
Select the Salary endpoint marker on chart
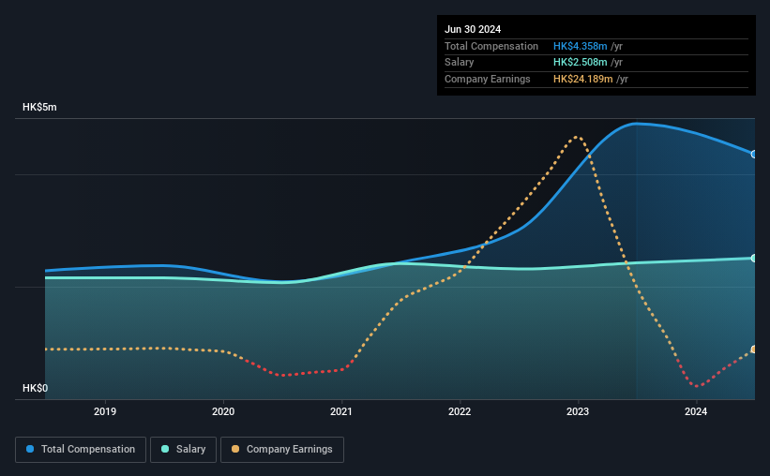[754, 258]
